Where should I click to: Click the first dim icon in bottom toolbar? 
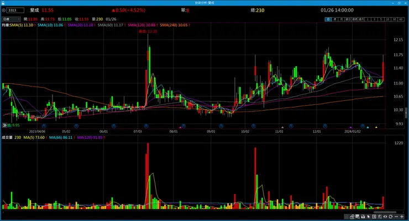347,217
